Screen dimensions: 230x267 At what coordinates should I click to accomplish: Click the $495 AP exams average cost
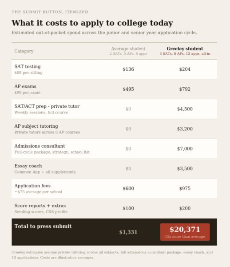coord(128,89)
